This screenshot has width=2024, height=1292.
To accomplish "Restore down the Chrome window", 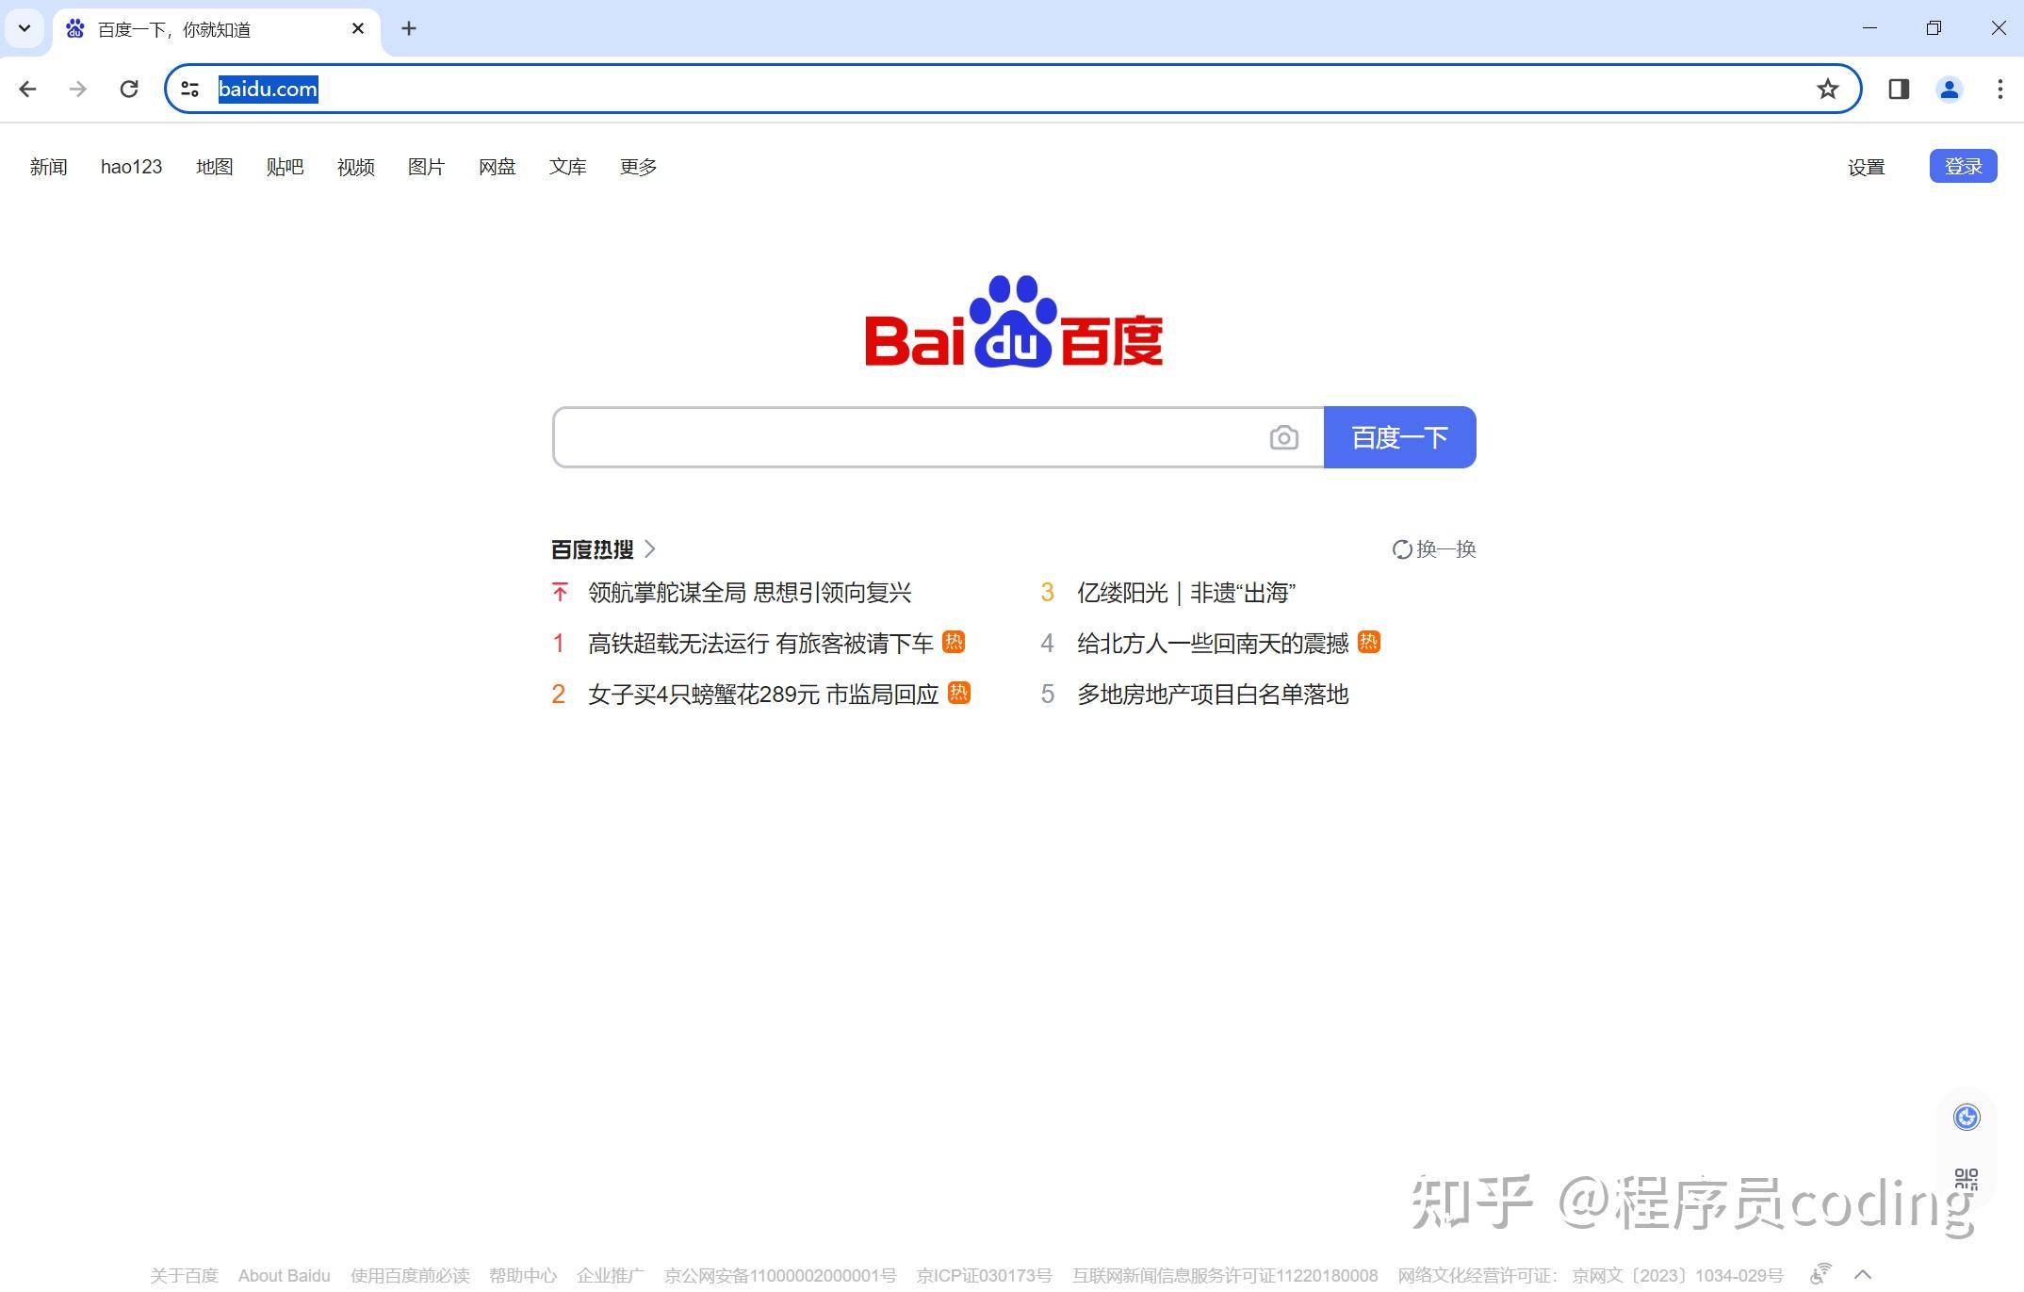I will (1934, 28).
